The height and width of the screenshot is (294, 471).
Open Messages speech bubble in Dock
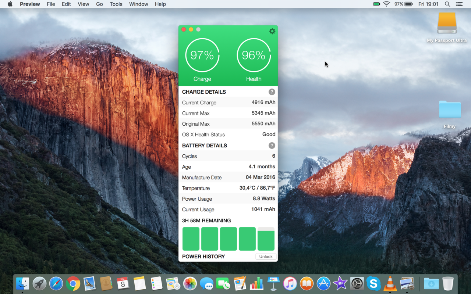[207, 283]
